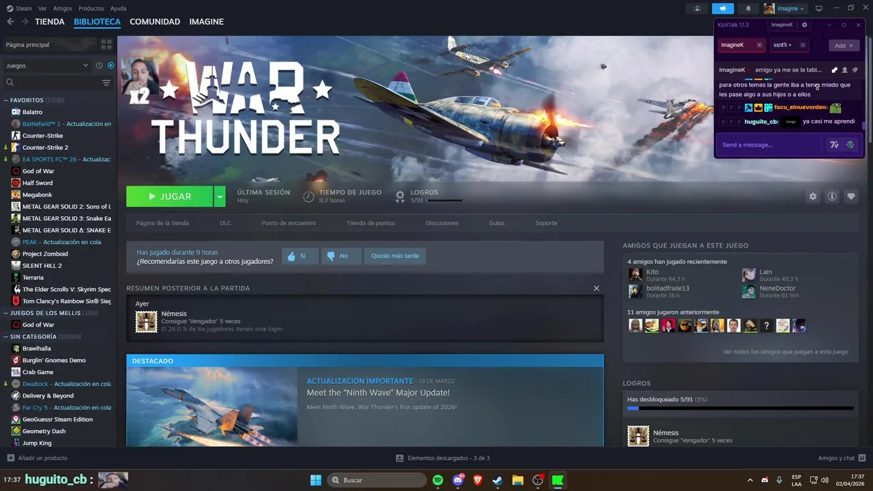Go back with the left arrow
The height and width of the screenshot is (491, 873).
point(10,22)
